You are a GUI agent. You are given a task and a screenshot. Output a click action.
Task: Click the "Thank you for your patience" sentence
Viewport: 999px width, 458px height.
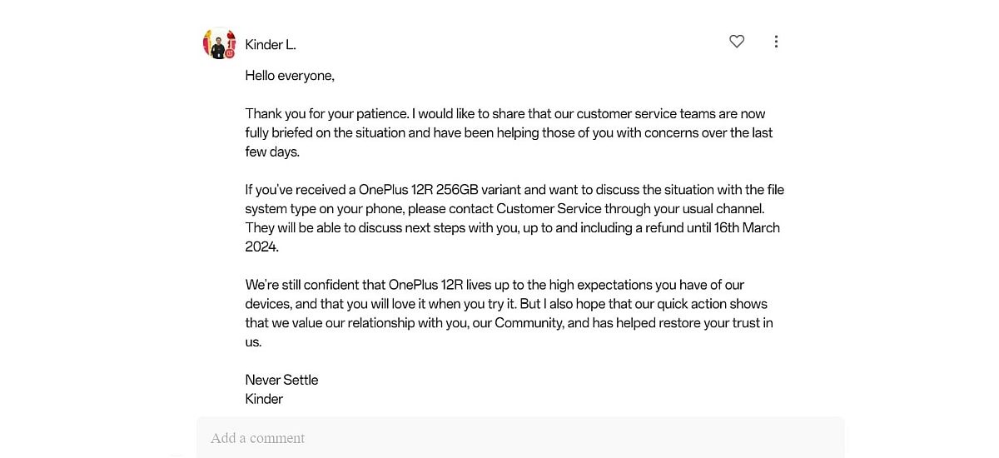tap(326, 114)
